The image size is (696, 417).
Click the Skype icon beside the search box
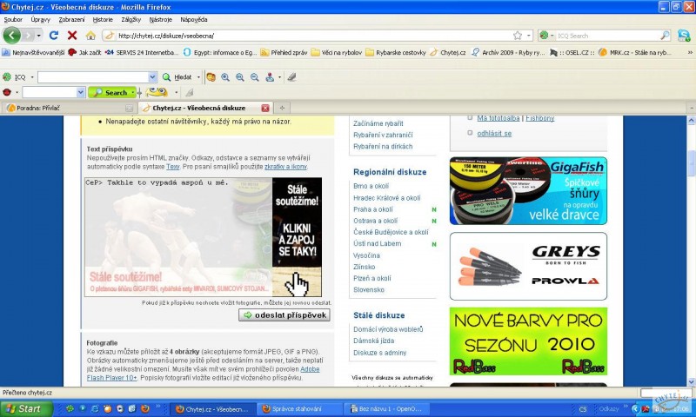pyautogui.click(x=684, y=36)
